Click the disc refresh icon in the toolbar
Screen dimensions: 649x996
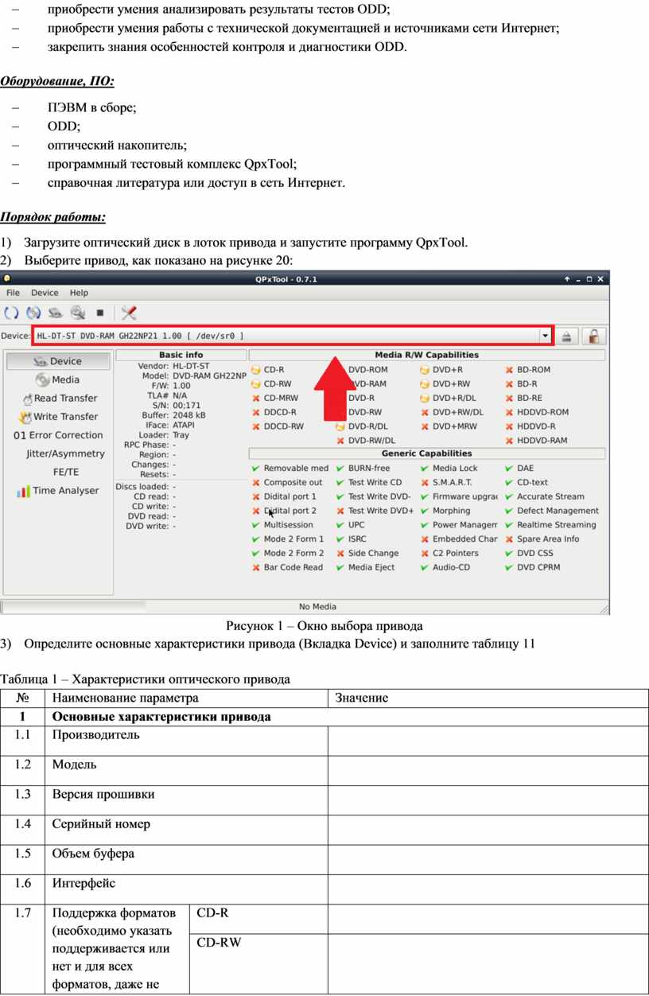(x=34, y=313)
